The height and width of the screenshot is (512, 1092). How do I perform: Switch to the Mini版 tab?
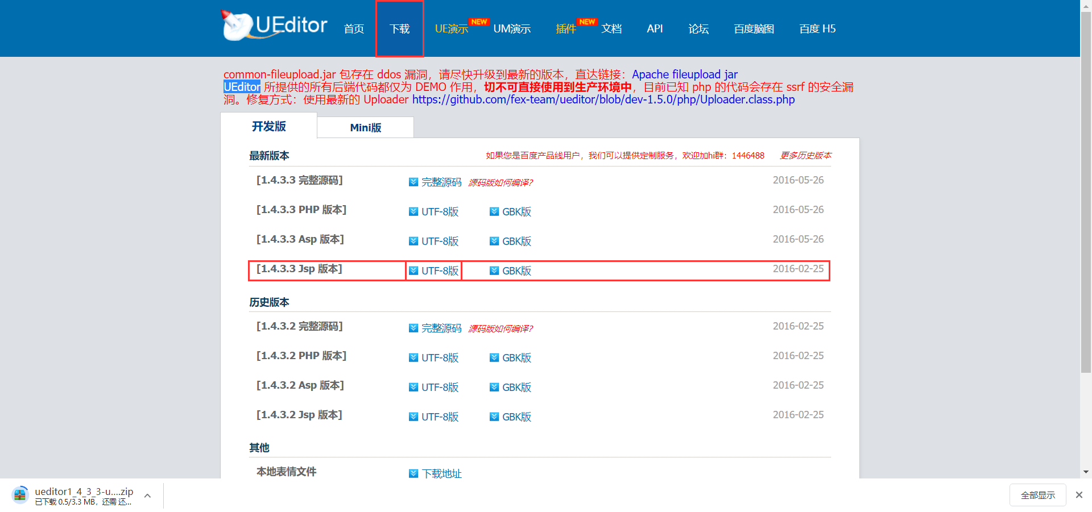pyautogui.click(x=365, y=127)
